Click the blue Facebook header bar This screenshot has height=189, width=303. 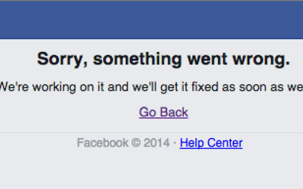(151, 20)
